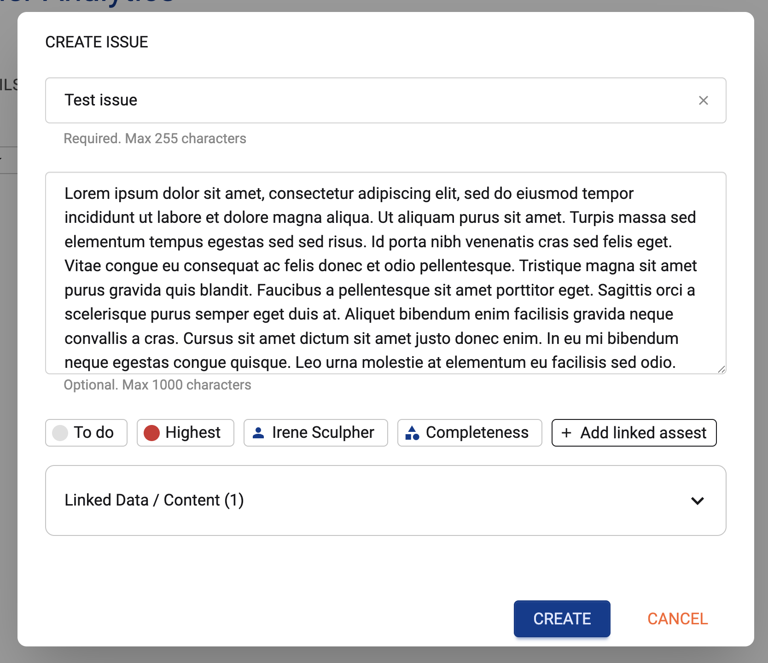The width and height of the screenshot is (768, 663).
Task: Grab the description box resize handle
Action: (721, 369)
